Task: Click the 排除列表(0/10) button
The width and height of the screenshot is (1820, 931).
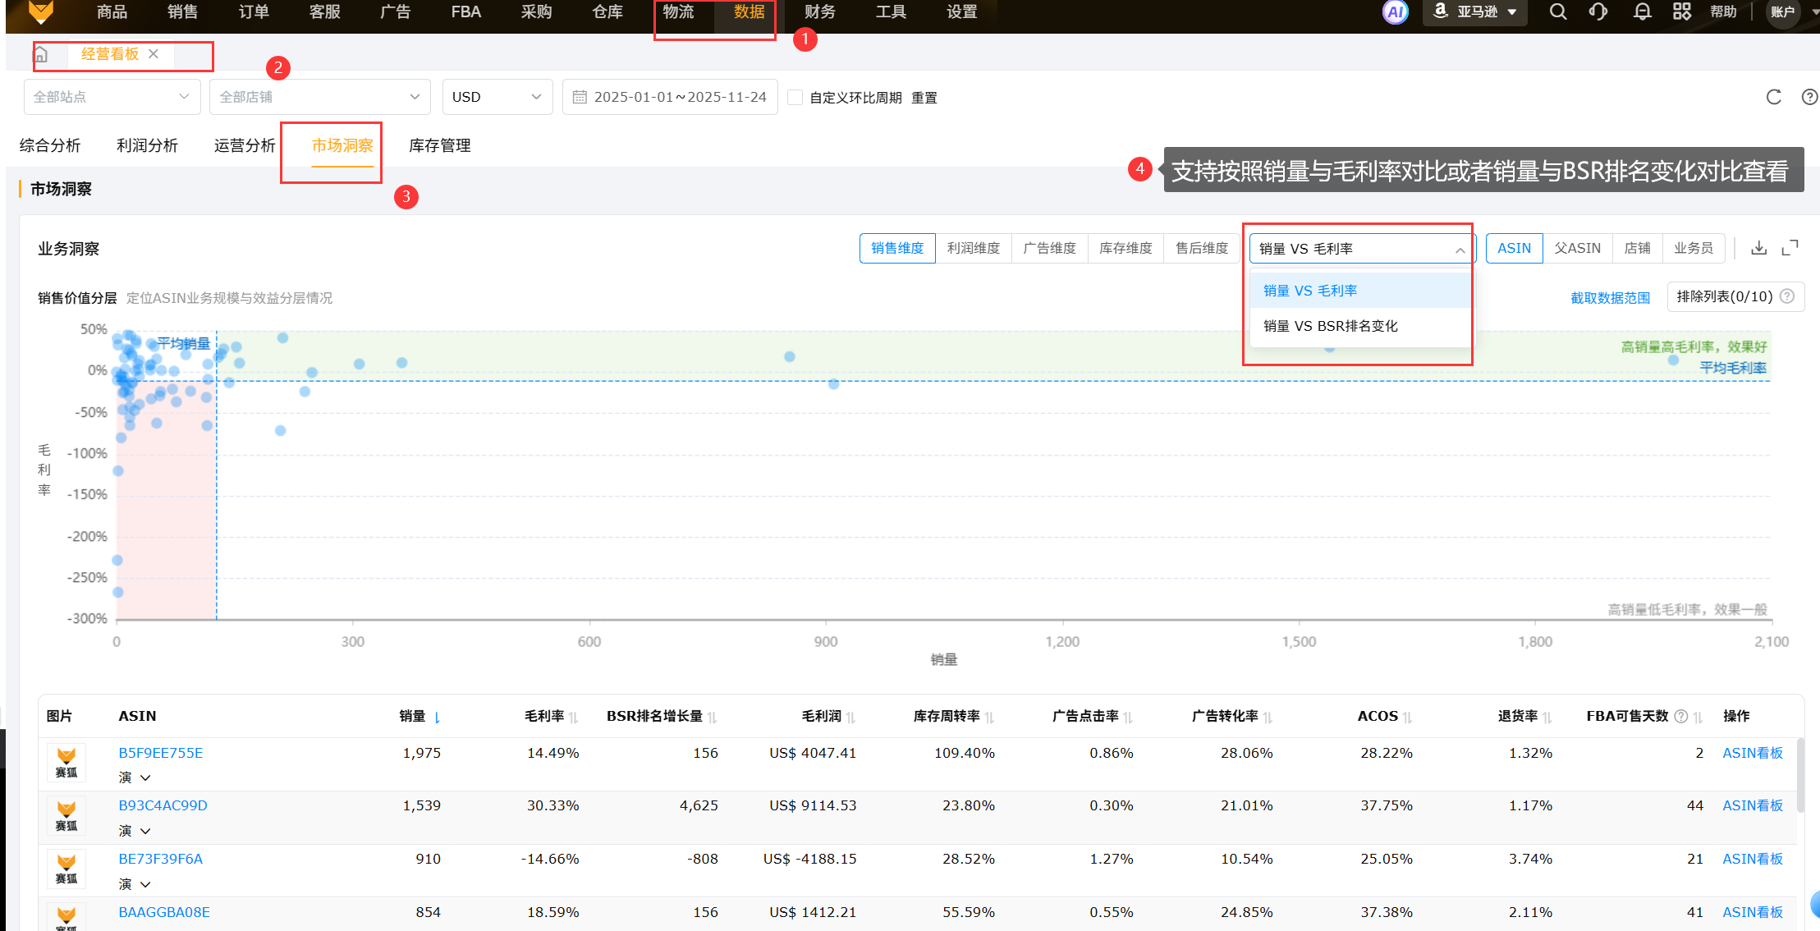Action: point(1724,296)
